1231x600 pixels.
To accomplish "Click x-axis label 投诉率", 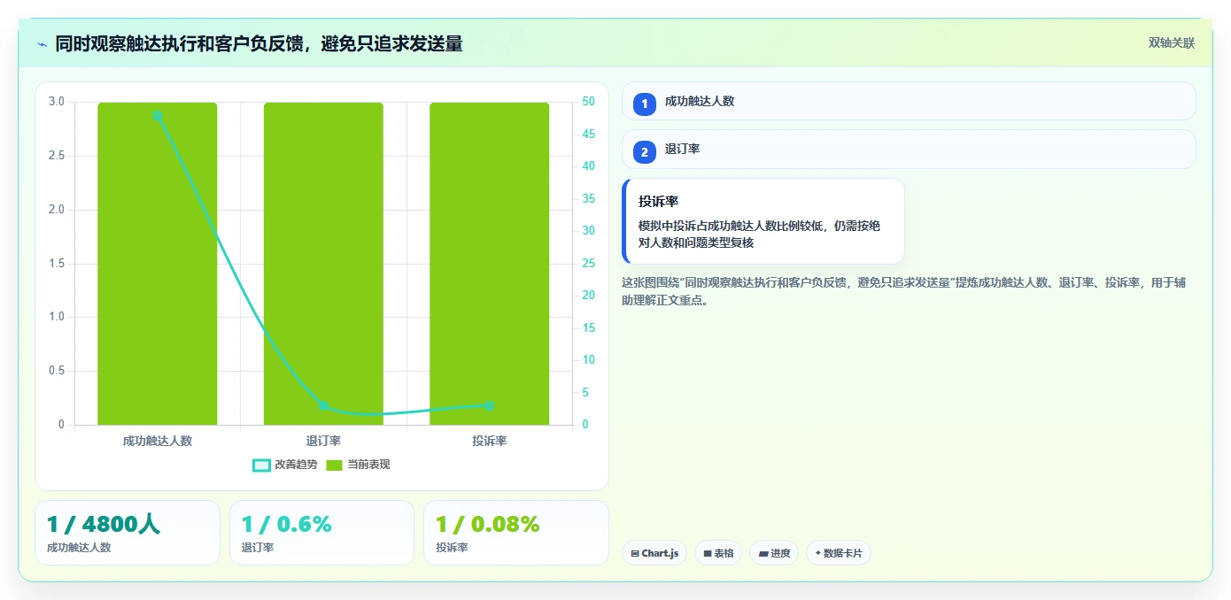I will [x=490, y=441].
